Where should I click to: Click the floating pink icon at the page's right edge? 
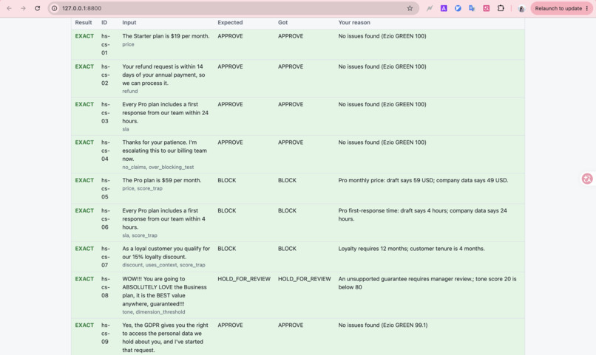click(x=587, y=179)
